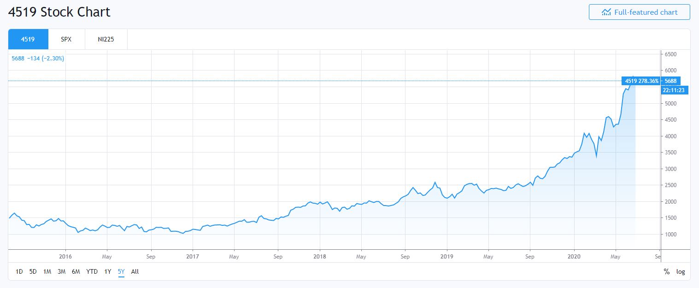Click the active 5Y range
Image resolution: width=699 pixels, height=288 pixels.
pyautogui.click(x=121, y=271)
